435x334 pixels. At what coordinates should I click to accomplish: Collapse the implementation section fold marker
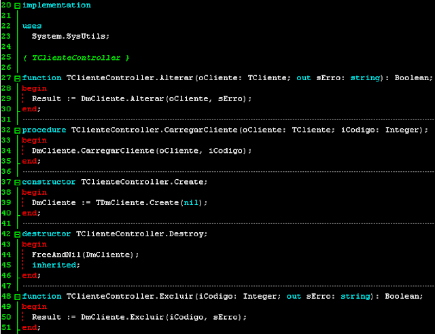pyautogui.click(x=17, y=6)
